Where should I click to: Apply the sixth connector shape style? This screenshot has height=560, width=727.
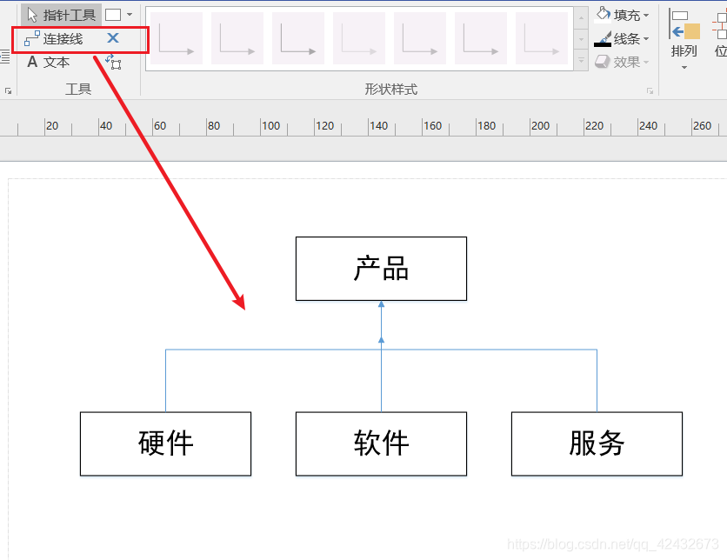(x=481, y=38)
